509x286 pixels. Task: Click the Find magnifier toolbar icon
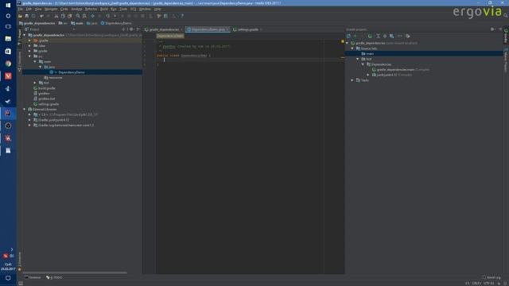point(78,16)
